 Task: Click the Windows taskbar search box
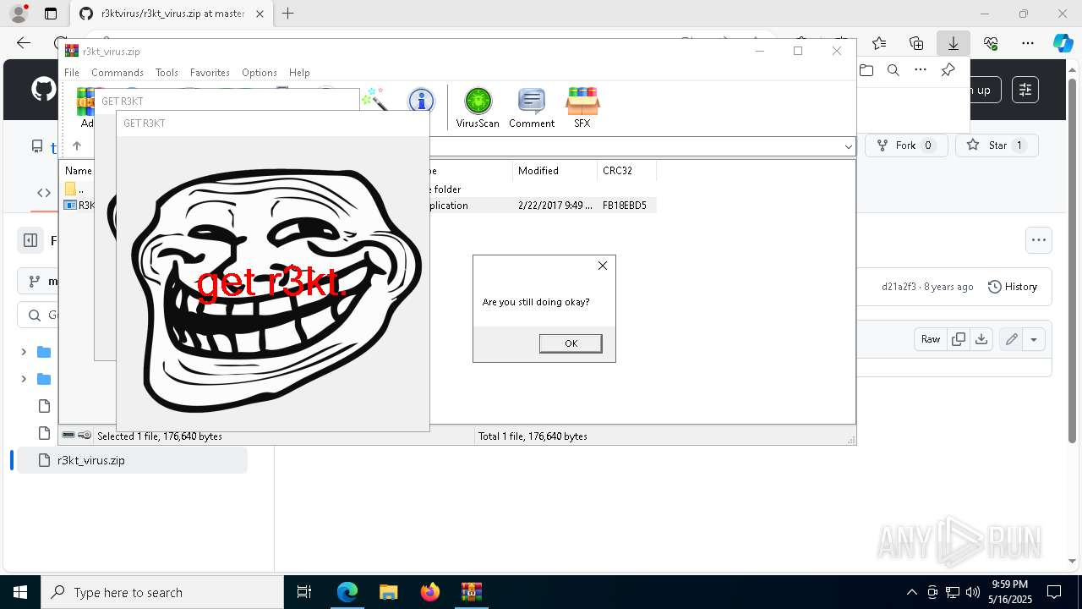coord(162,592)
